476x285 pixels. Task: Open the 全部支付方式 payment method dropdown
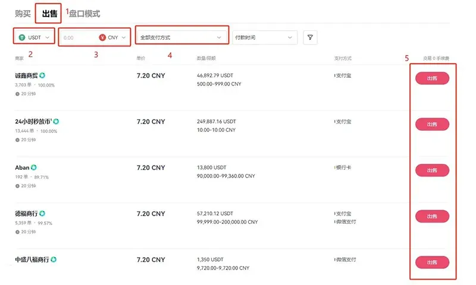click(x=181, y=37)
